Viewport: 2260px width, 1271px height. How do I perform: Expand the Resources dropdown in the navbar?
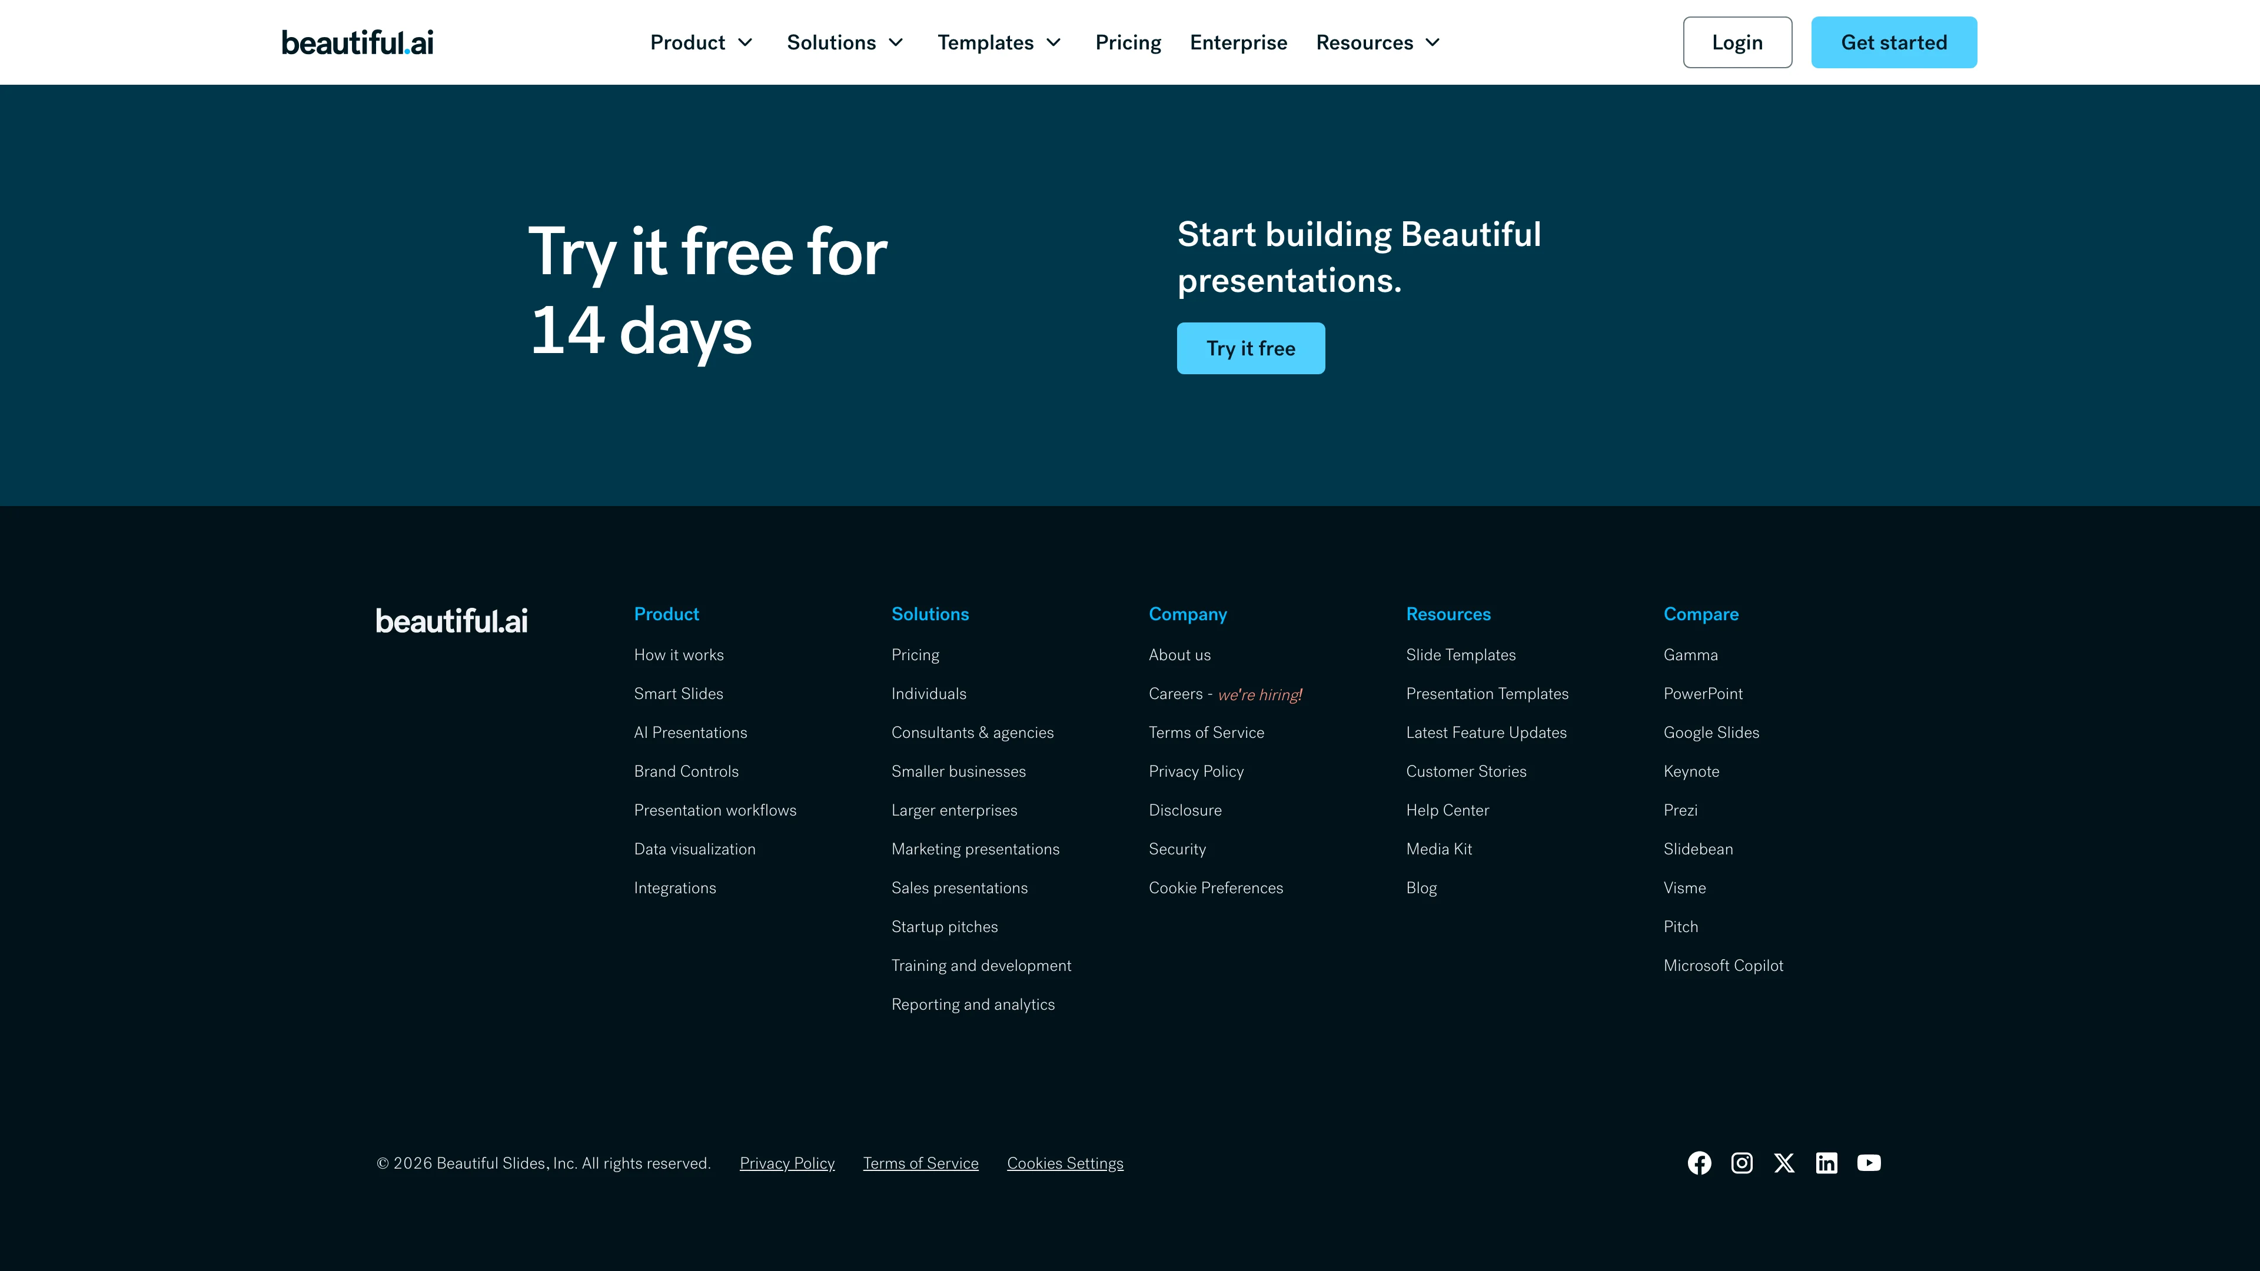pyautogui.click(x=1378, y=42)
